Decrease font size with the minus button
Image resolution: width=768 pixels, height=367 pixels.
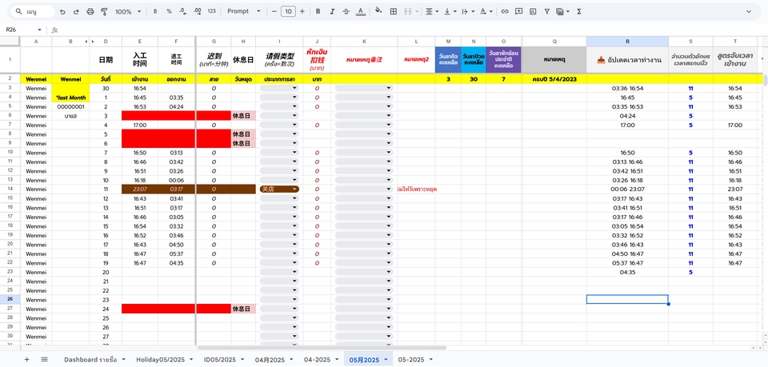pos(274,11)
